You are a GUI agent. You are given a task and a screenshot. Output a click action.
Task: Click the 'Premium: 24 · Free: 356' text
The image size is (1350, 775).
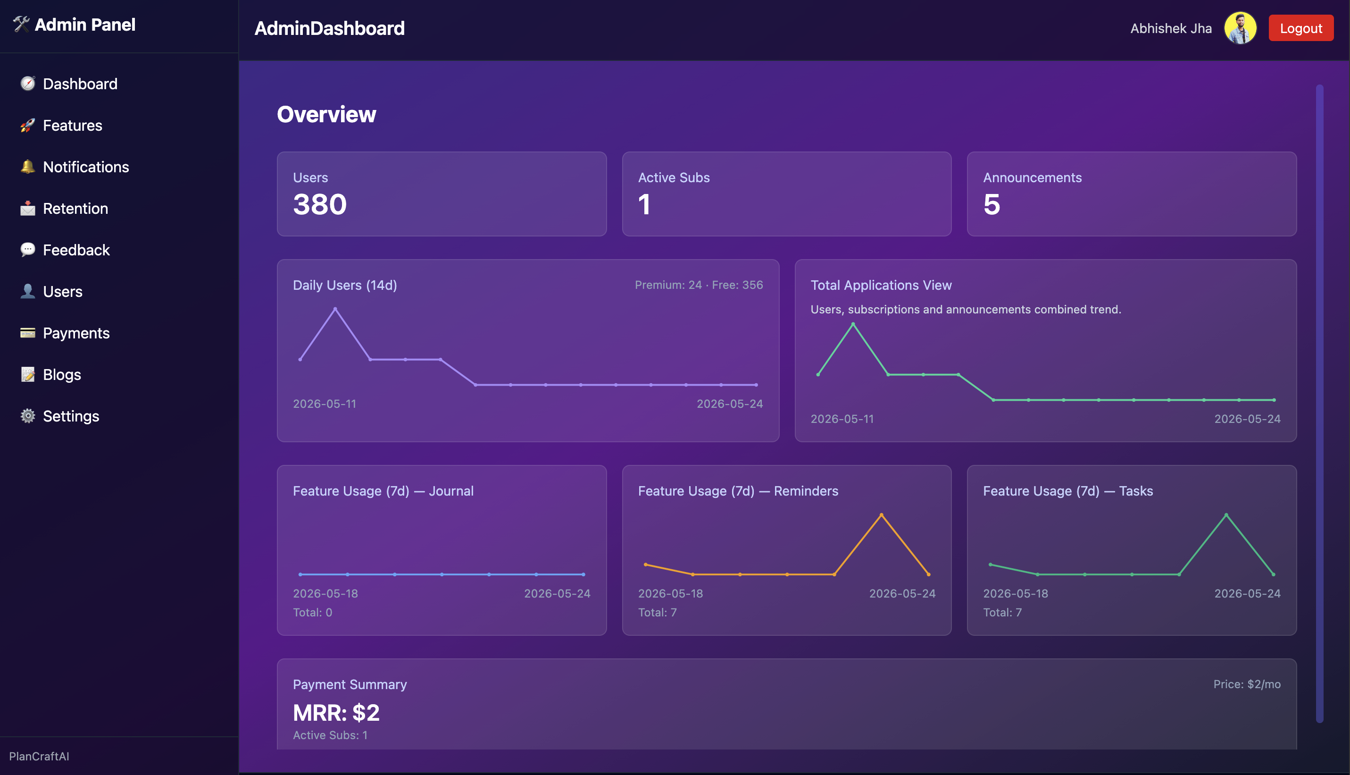point(699,285)
